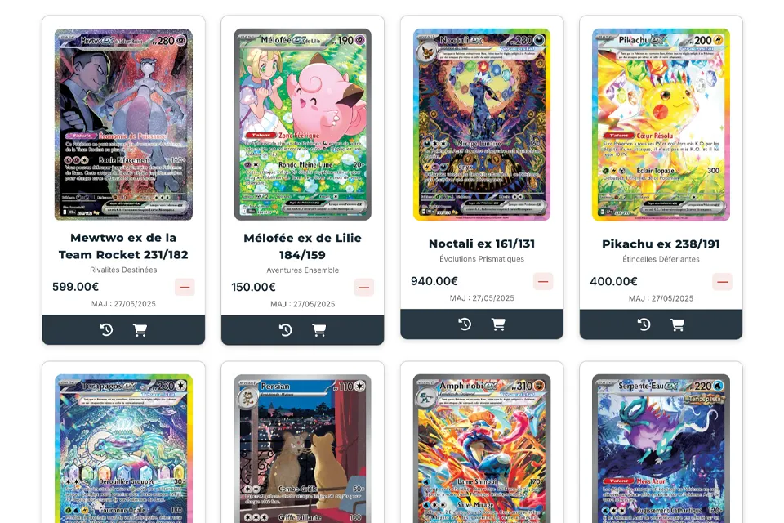Open the Terapagos ex card image
The width and height of the screenshot is (784, 523).
(123, 449)
